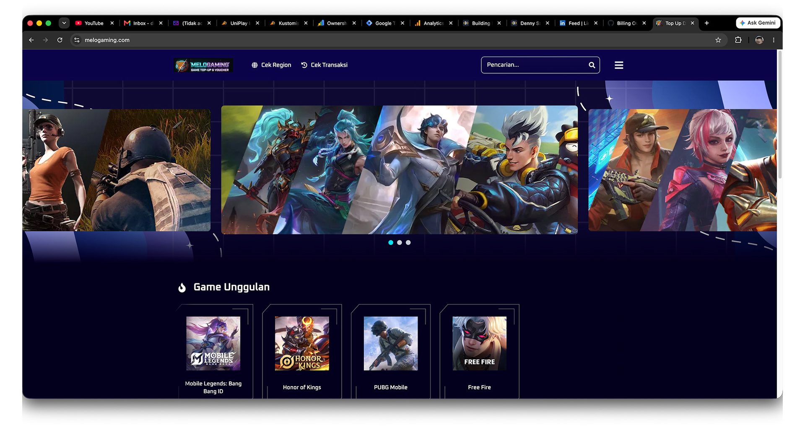The height and width of the screenshot is (428, 805).
Task: Open the browser Extensions puzzle icon
Action: tap(738, 40)
